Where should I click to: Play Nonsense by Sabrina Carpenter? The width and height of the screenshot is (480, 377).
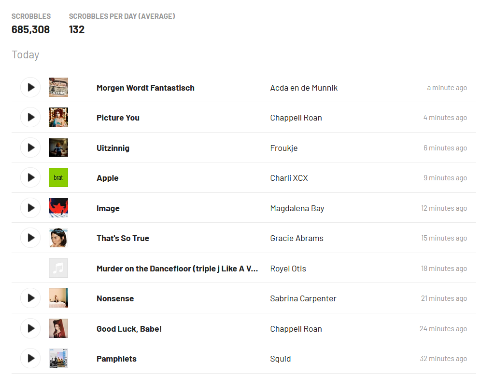coord(30,298)
